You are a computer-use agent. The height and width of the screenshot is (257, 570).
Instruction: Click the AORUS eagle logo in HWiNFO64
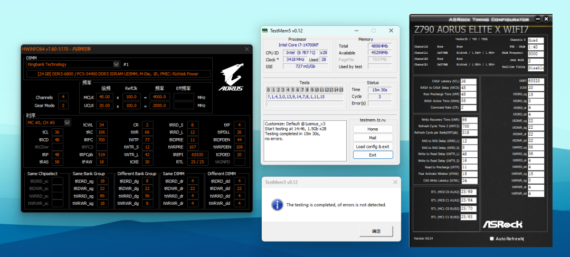231,78
